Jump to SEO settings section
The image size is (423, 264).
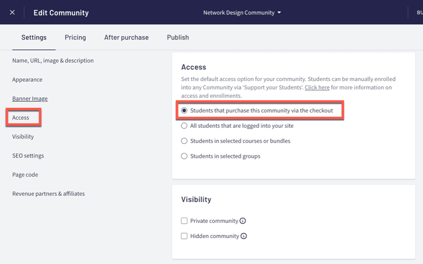coord(28,156)
